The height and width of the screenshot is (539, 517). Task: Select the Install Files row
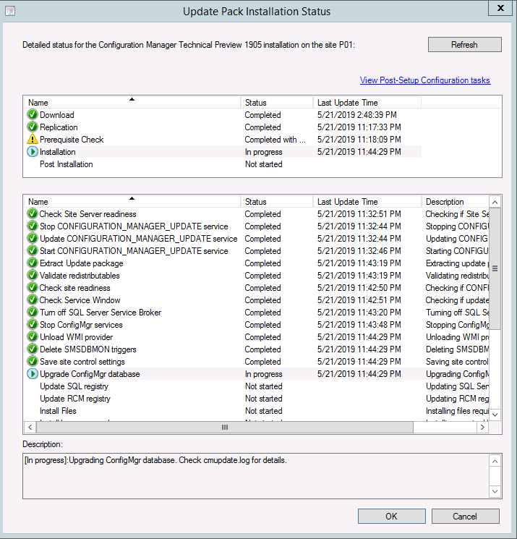[x=257, y=411]
